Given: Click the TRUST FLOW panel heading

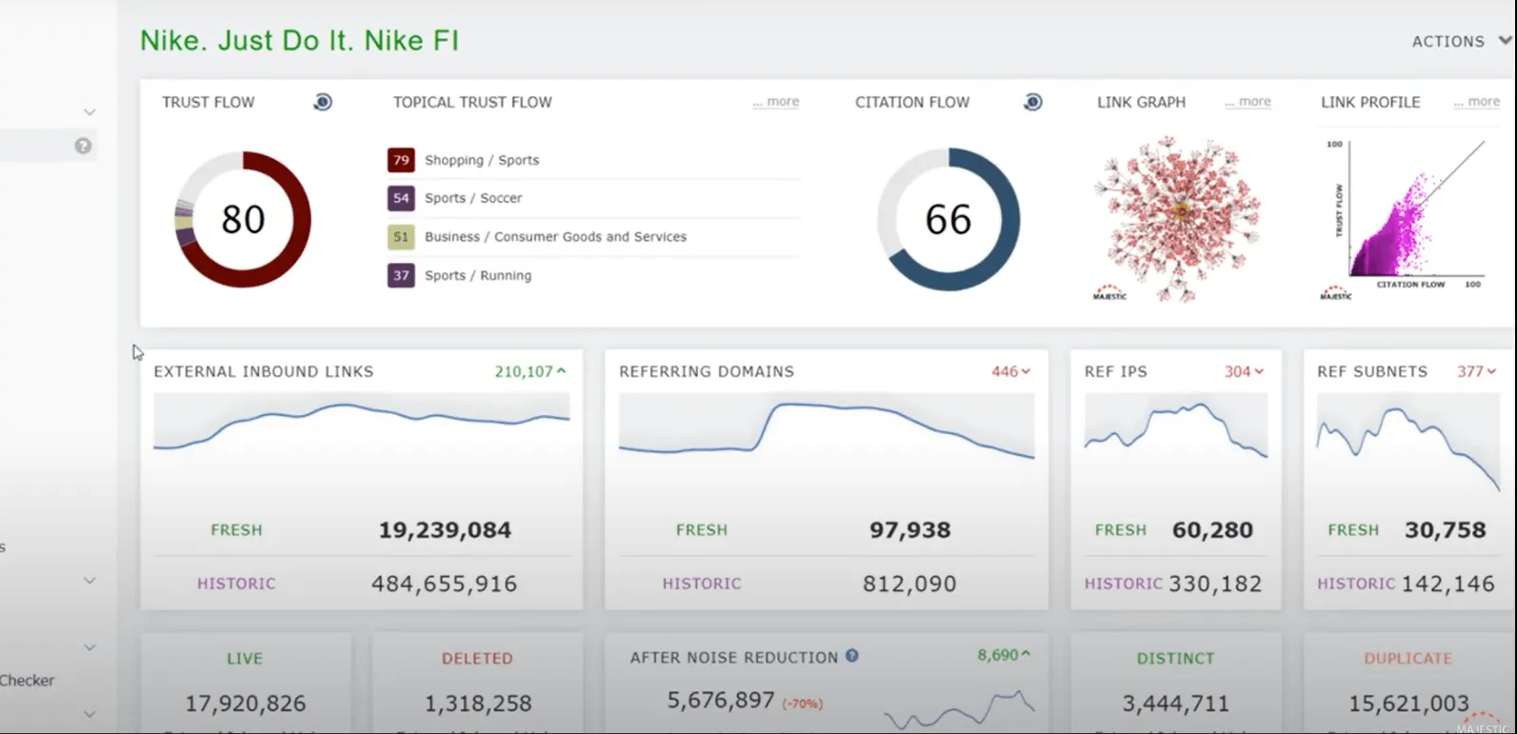Looking at the screenshot, I should (209, 102).
